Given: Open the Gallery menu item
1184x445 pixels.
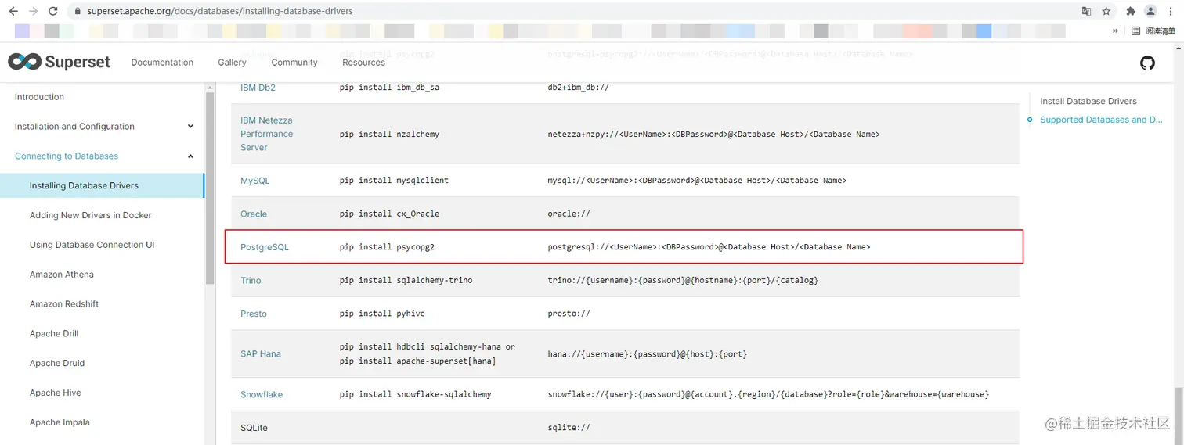Looking at the screenshot, I should pos(232,63).
